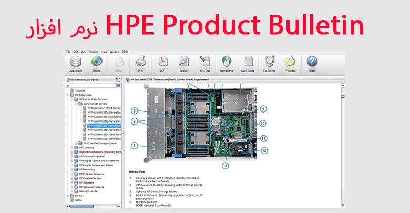This screenshot has height=213, width=410.
Task: Collapse the HP Carrier Grade Servers node
Action: click(72, 99)
